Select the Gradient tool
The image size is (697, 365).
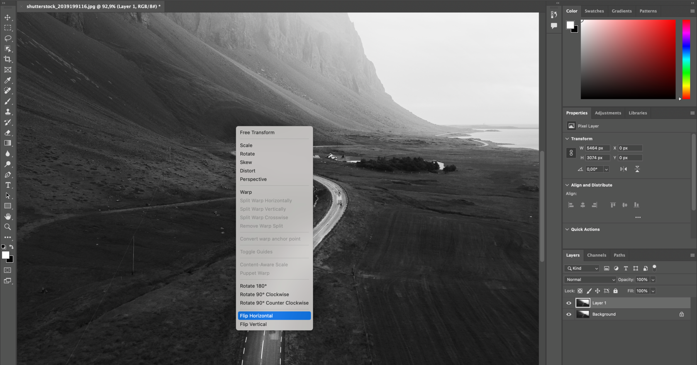click(7, 143)
